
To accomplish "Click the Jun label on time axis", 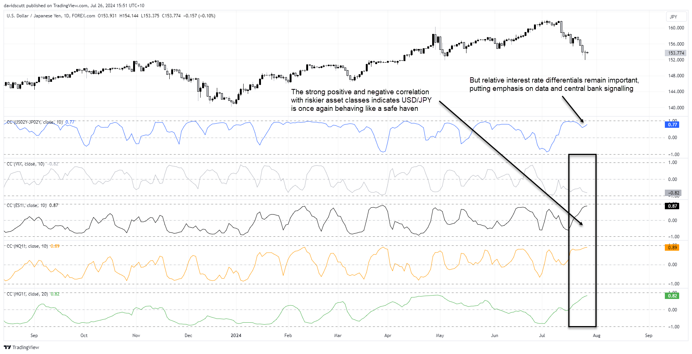I will tap(494, 336).
